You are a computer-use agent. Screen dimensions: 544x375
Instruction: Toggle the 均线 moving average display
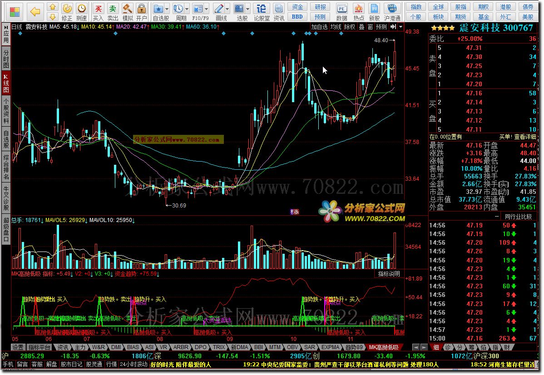336,27
